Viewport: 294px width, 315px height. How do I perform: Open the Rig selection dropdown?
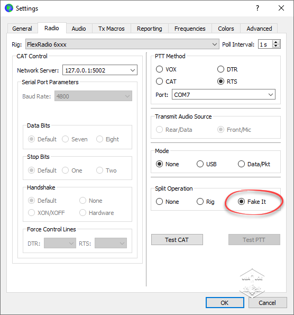click(x=122, y=44)
